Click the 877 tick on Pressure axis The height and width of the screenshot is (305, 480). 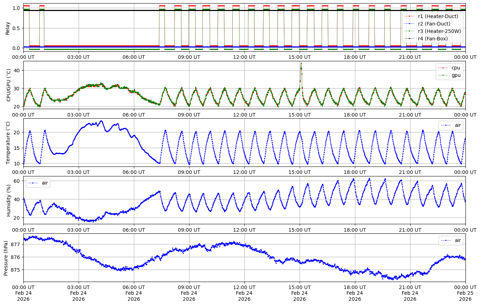pos(16,244)
